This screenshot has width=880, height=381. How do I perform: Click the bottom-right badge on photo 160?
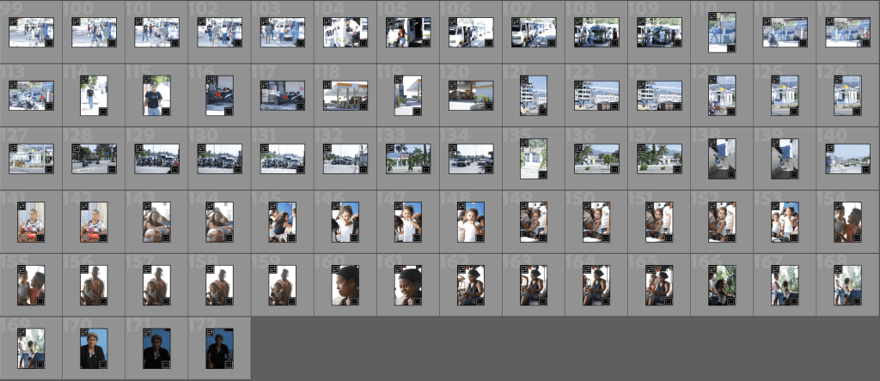353,300
